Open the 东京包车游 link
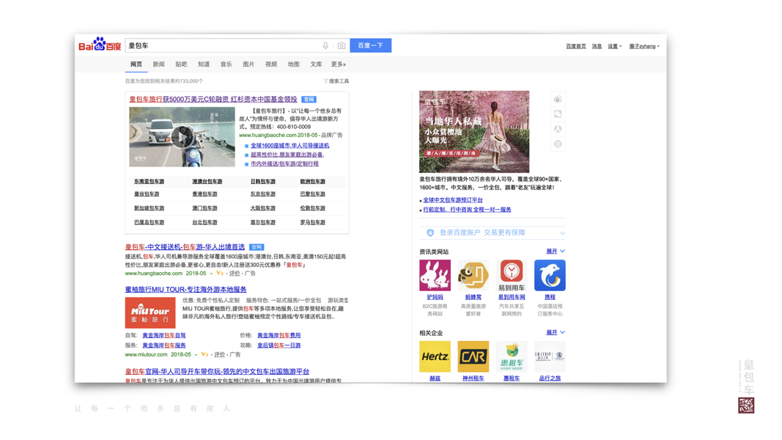The width and height of the screenshot is (782, 440). pyautogui.click(x=263, y=194)
